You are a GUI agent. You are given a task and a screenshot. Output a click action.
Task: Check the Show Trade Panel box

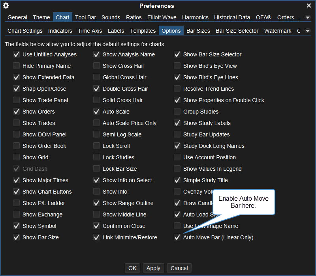click(x=16, y=100)
